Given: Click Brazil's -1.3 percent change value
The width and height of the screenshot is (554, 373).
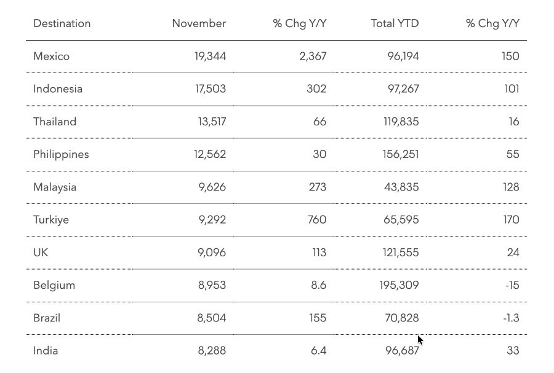Looking at the screenshot, I should click(x=511, y=318).
